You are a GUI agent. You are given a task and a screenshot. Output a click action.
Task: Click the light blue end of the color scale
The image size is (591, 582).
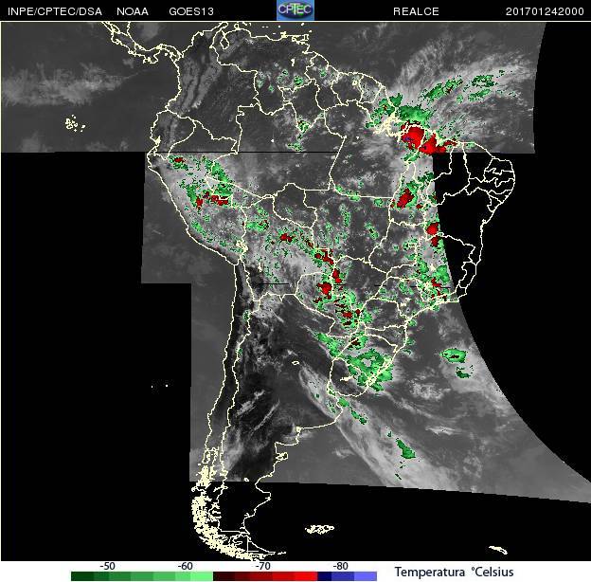pos(366,576)
